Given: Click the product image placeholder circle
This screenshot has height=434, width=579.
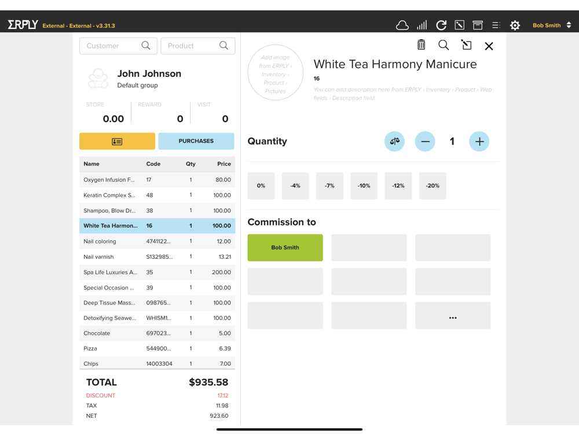Looking at the screenshot, I should [276, 73].
